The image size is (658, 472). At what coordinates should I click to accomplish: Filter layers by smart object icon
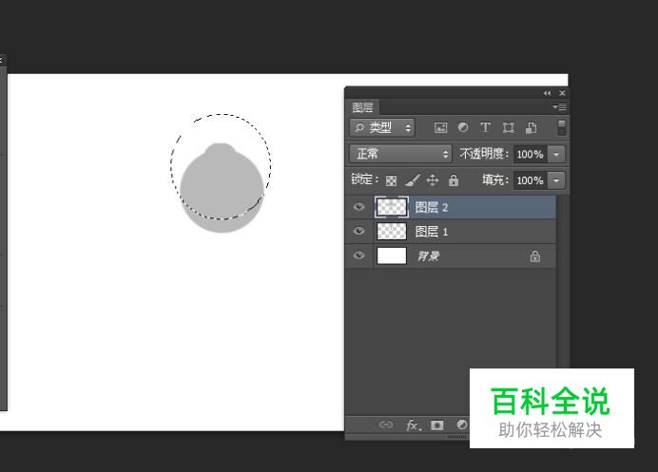click(531, 128)
